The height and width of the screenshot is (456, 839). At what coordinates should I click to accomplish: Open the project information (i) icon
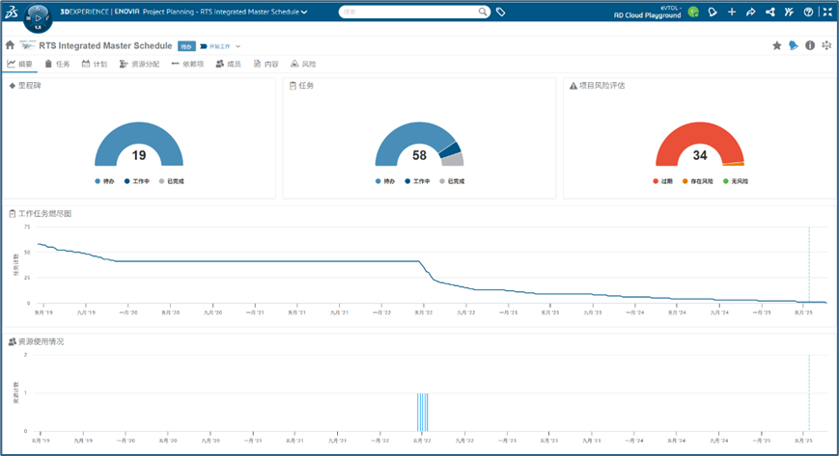810,46
